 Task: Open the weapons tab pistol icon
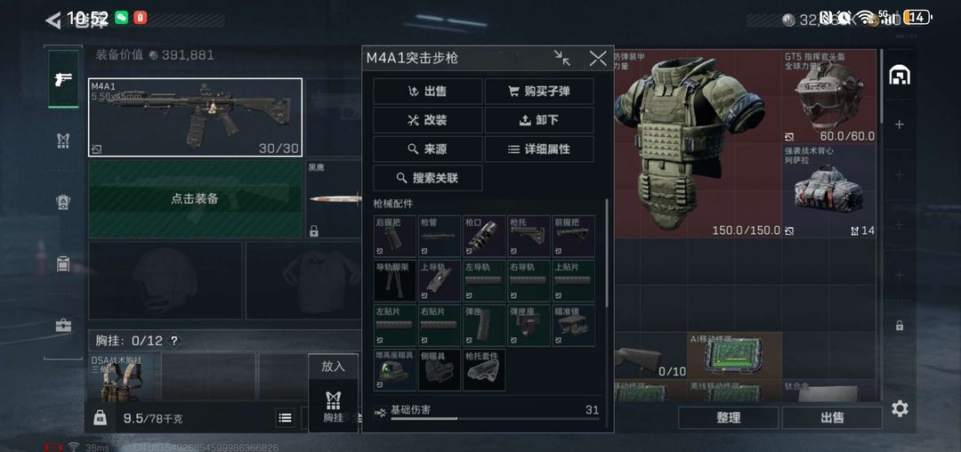click(x=63, y=79)
